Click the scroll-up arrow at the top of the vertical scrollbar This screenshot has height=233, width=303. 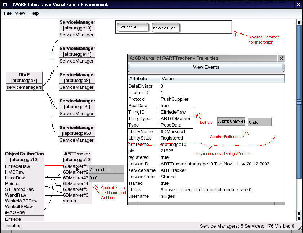(x=299, y=22)
